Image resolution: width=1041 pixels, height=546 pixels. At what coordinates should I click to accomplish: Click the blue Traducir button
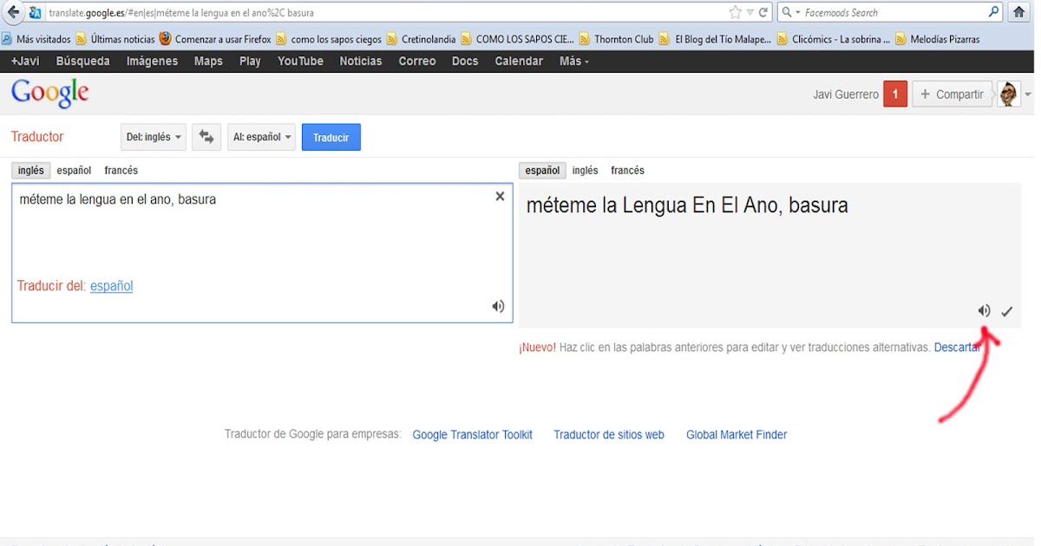coord(331,137)
